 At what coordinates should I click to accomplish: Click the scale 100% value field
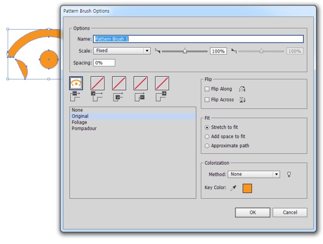tap(218, 51)
